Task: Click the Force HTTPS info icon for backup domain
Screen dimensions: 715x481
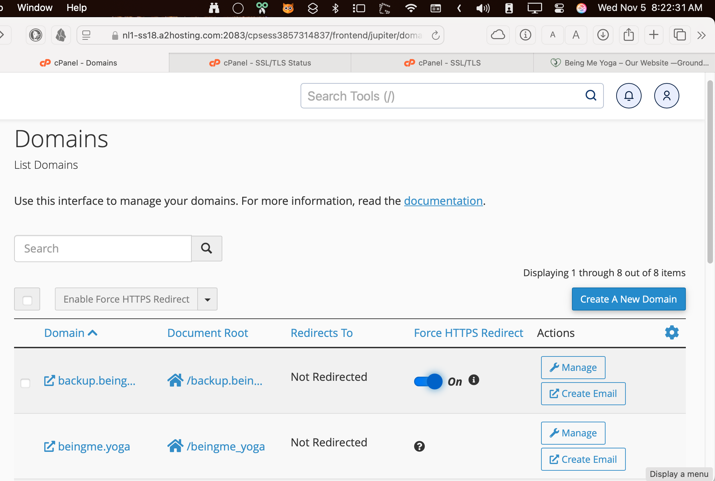Action: 473,380
